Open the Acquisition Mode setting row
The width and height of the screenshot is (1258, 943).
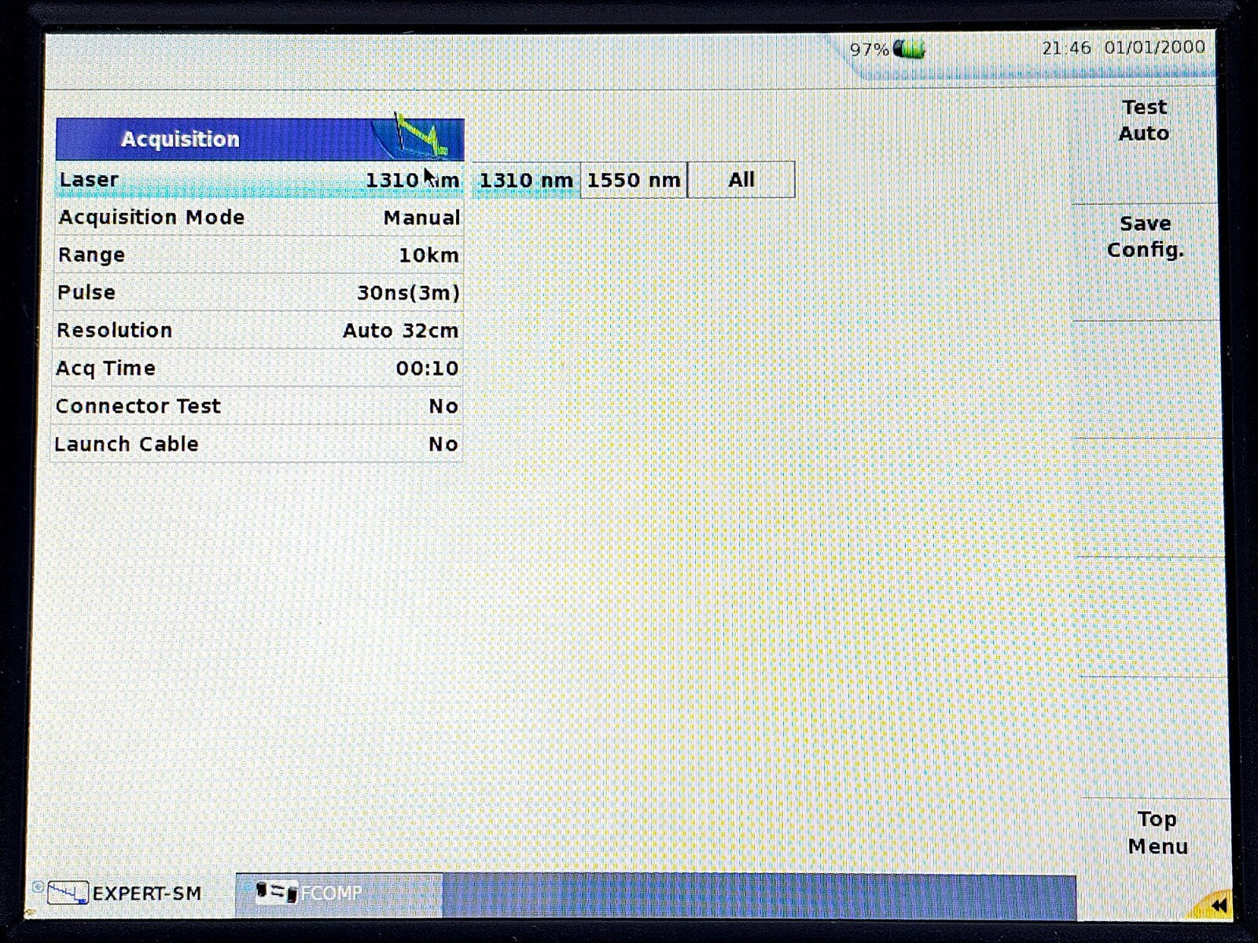point(259,218)
